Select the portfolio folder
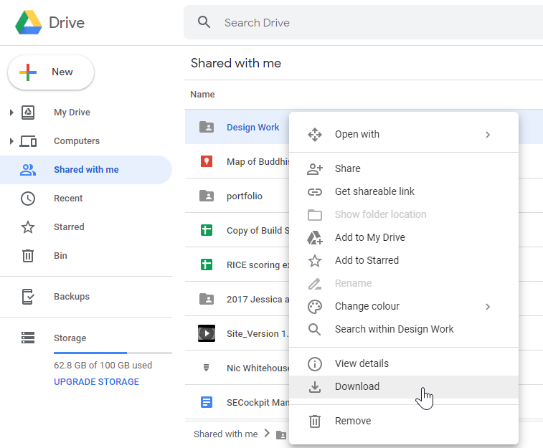The height and width of the screenshot is (448, 543). pyautogui.click(x=244, y=196)
